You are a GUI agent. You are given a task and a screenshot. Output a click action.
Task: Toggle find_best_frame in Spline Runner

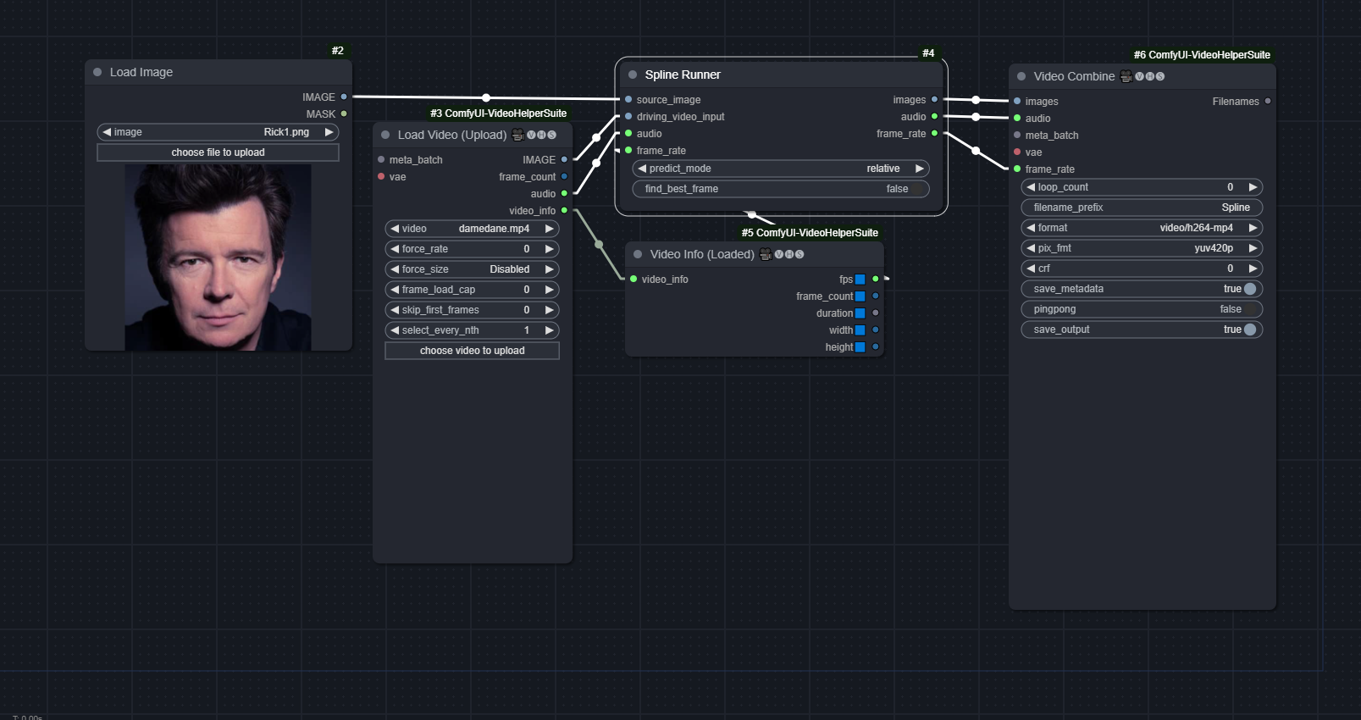[x=781, y=189]
